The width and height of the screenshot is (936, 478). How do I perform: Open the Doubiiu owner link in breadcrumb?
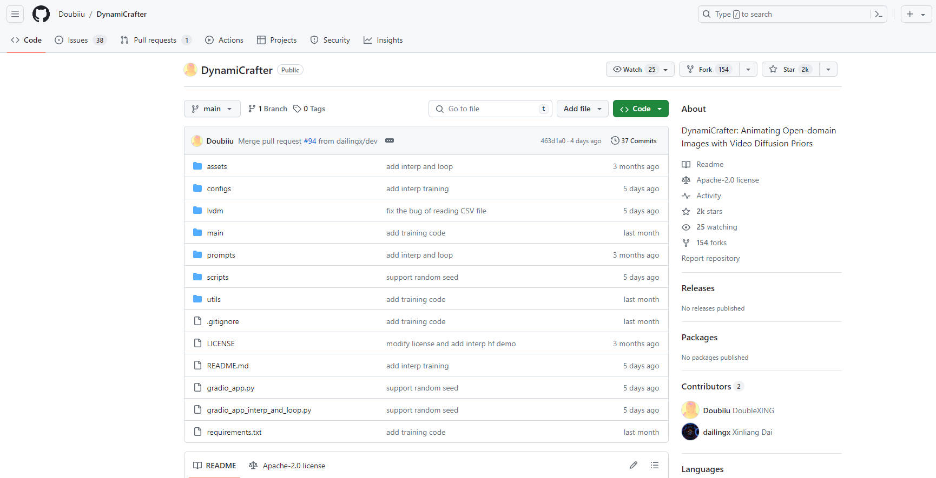point(71,14)
